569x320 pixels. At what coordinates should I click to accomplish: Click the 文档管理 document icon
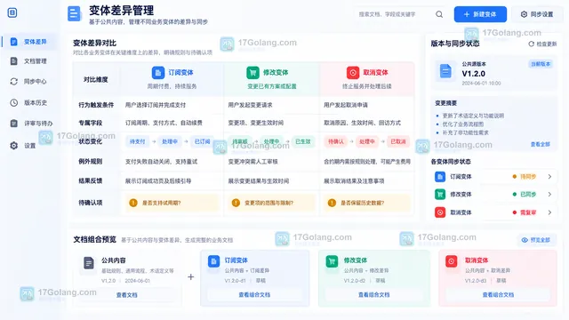(14, 61)
